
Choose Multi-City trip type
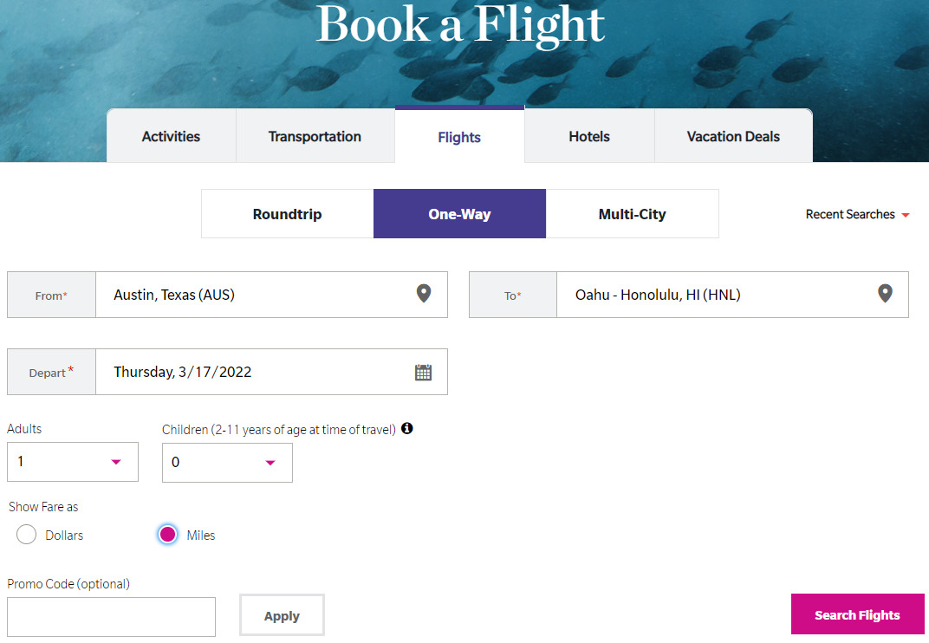(632, 214)
